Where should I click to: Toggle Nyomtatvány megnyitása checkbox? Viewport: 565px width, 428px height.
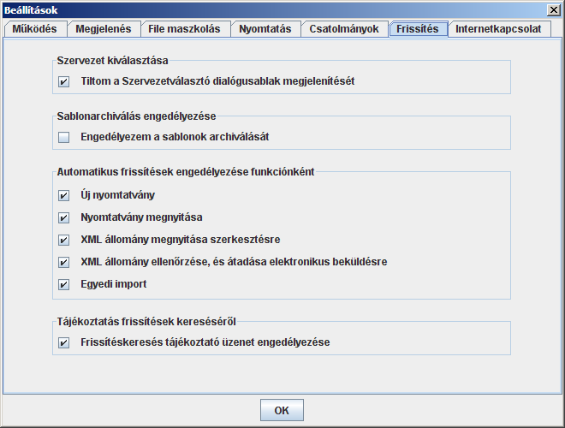click(64, 218)
